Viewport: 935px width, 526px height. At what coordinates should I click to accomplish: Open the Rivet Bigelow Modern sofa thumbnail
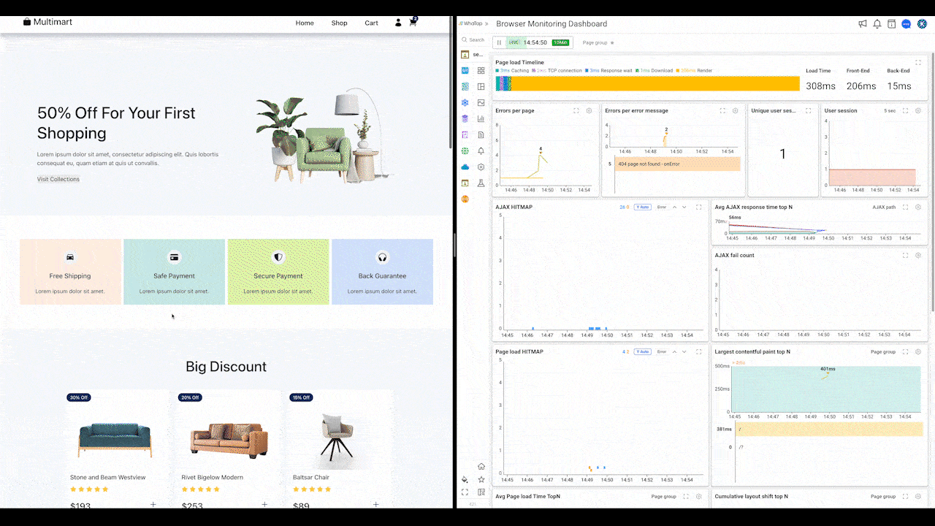[x=229, y=441]
